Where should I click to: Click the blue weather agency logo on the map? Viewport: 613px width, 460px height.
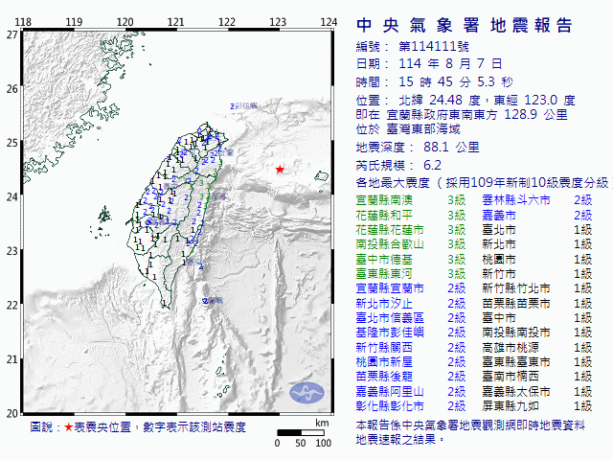click(306, 393)
